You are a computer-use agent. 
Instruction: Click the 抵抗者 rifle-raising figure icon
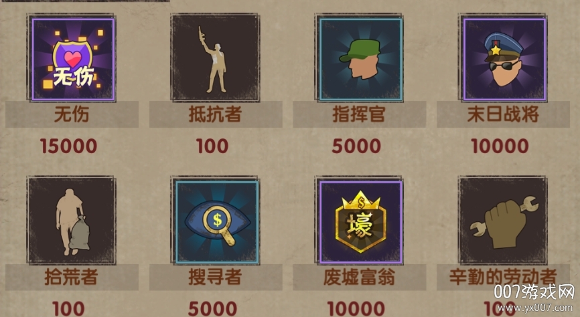coord(215,59)
